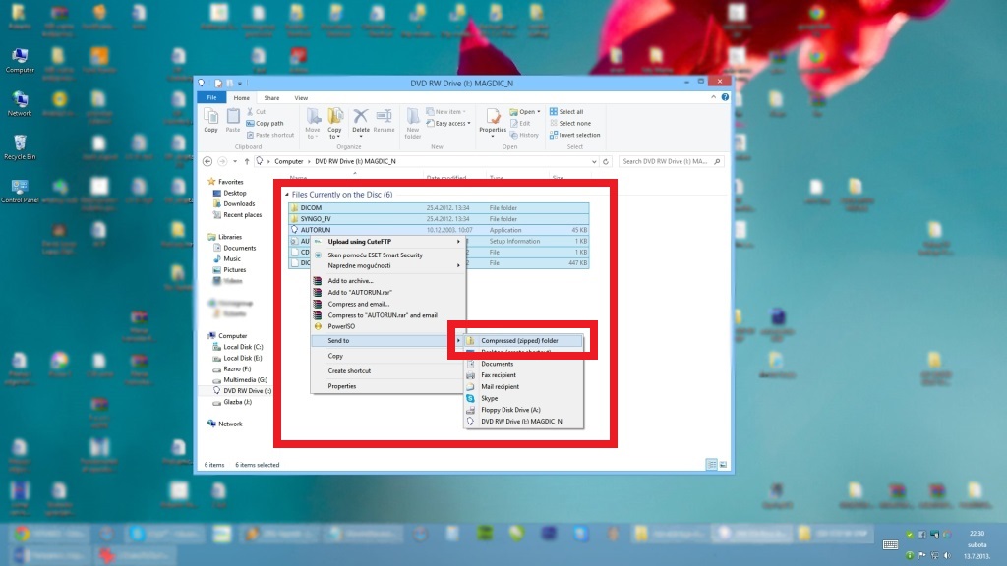Click Select all in the ribbon
This screenshot has height=566, width=1007.
point(570,112)
